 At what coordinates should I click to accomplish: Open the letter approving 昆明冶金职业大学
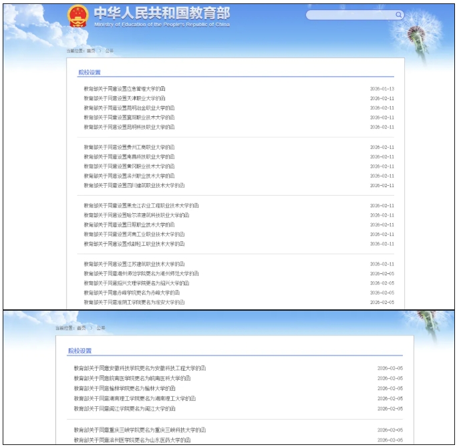pyautogui.click(x=129, y=108)
